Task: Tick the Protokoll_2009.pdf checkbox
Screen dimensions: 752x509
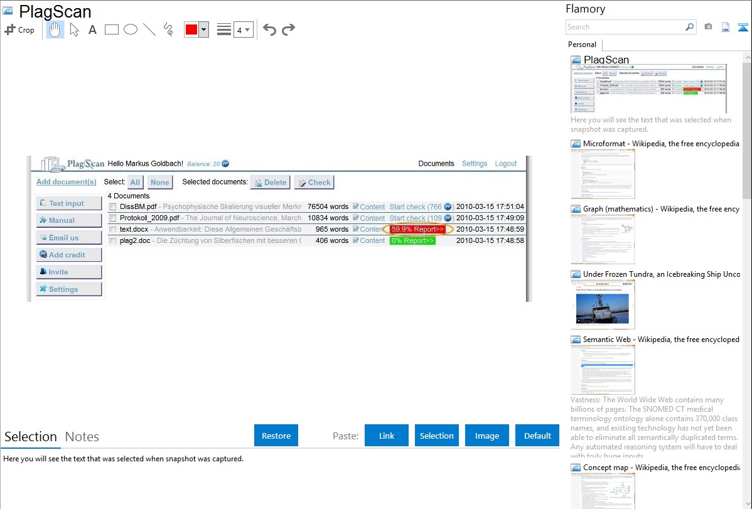Action: [113, 218]
